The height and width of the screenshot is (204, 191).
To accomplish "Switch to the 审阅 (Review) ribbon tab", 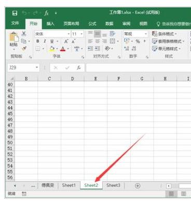I will [x=126, y=23].
